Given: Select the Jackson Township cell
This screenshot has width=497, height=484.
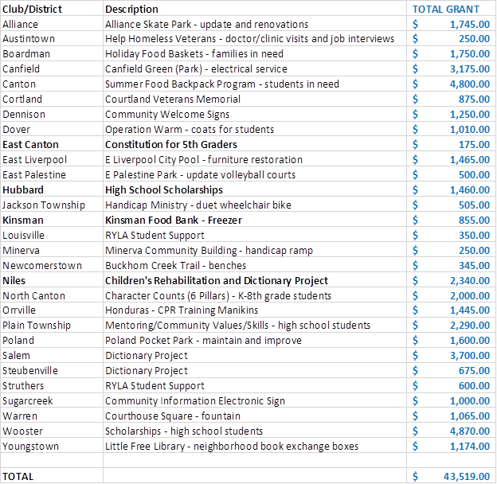Looking at the screenshot, I should point(42,205).
